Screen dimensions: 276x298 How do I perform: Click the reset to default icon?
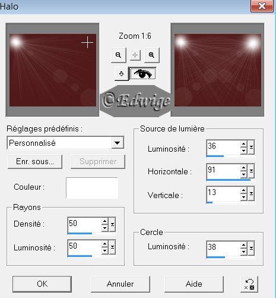click(249, 284)
